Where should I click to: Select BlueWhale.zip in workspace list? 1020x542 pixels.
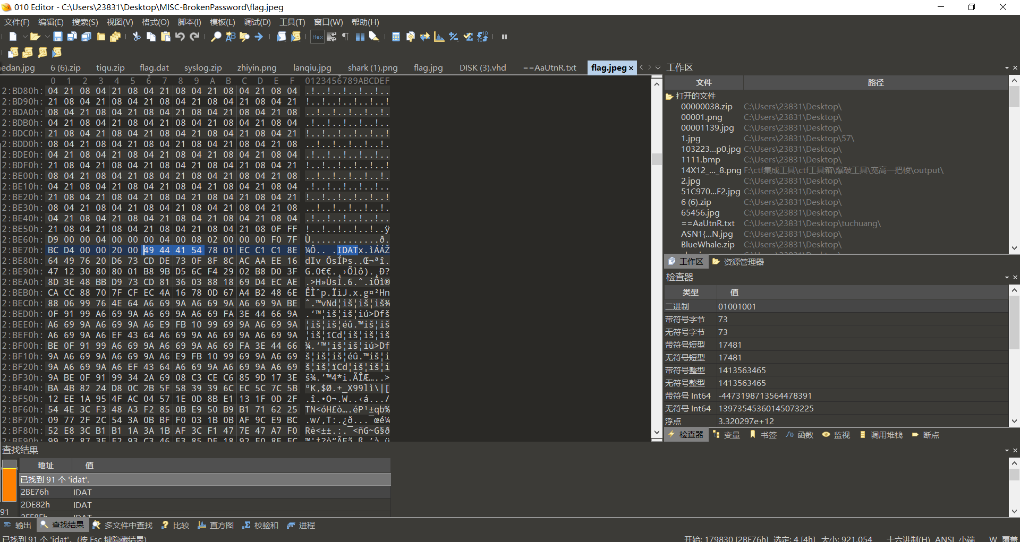708,245
